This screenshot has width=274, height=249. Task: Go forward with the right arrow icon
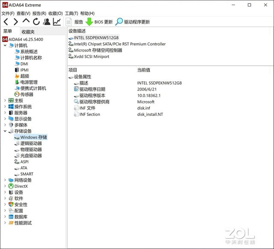click(16, 22)
